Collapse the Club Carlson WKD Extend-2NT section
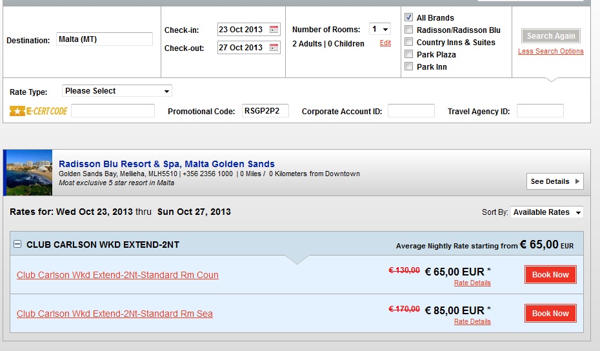Image resolution: width=600 pixels, height=351 pixels. (17, 244)
